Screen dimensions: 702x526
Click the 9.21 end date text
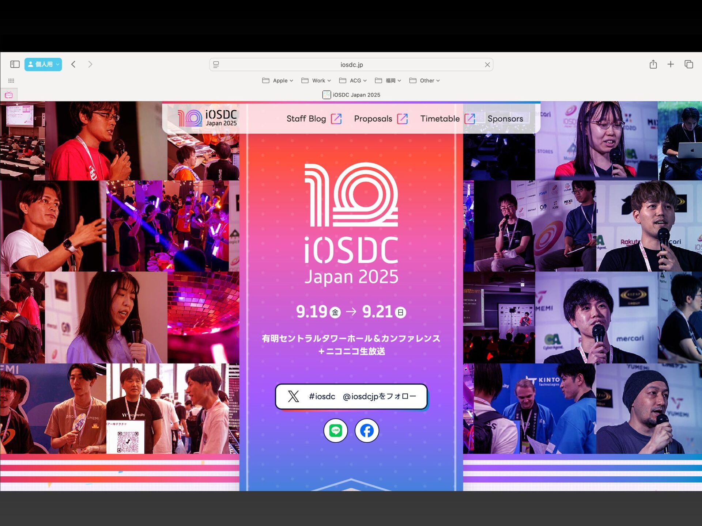click(377, 312)
